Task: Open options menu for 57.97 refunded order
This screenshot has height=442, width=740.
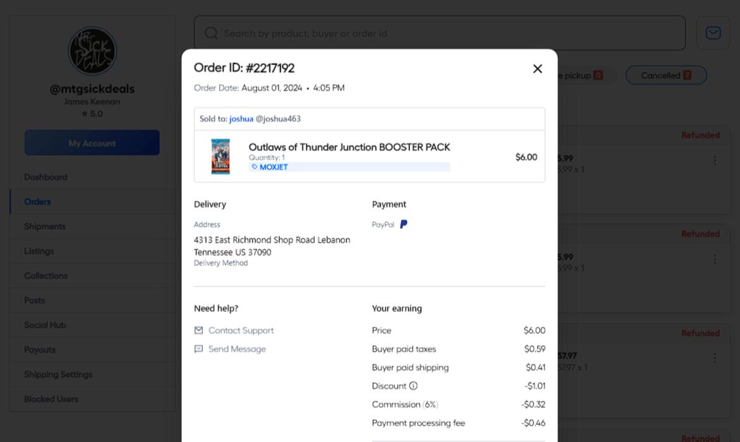Action: pyautogui.click(x=715, y=358)
